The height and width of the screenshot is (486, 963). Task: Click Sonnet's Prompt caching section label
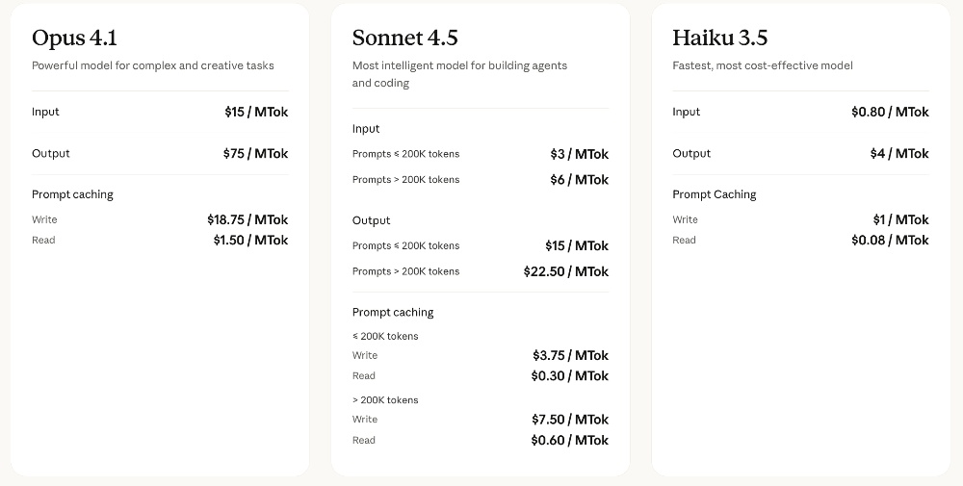tap(393, 312)
